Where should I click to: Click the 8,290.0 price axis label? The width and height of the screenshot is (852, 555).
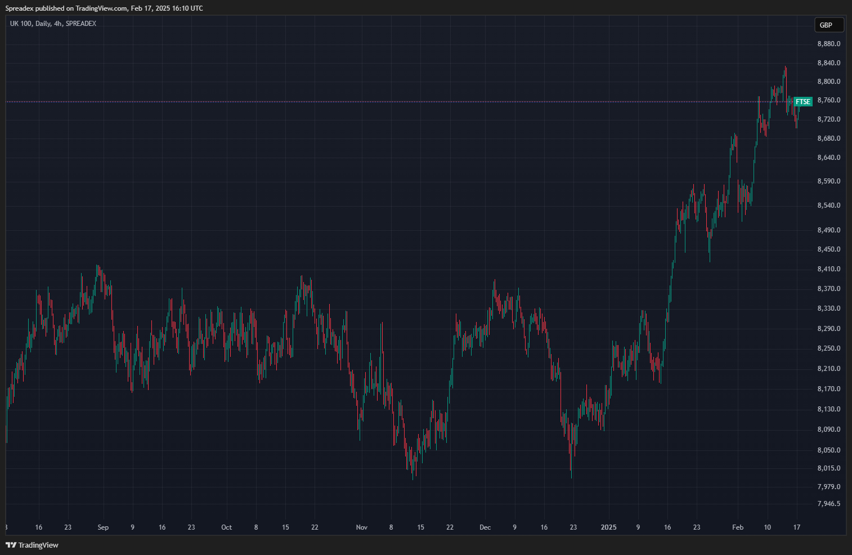[x=829, y=329]
